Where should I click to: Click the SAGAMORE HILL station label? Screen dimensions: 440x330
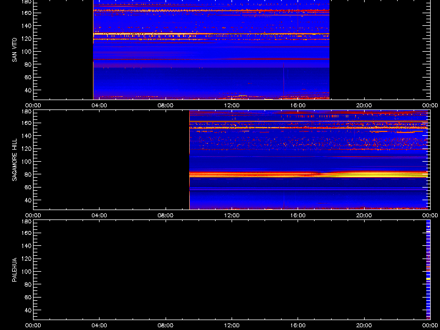point(14,159)
